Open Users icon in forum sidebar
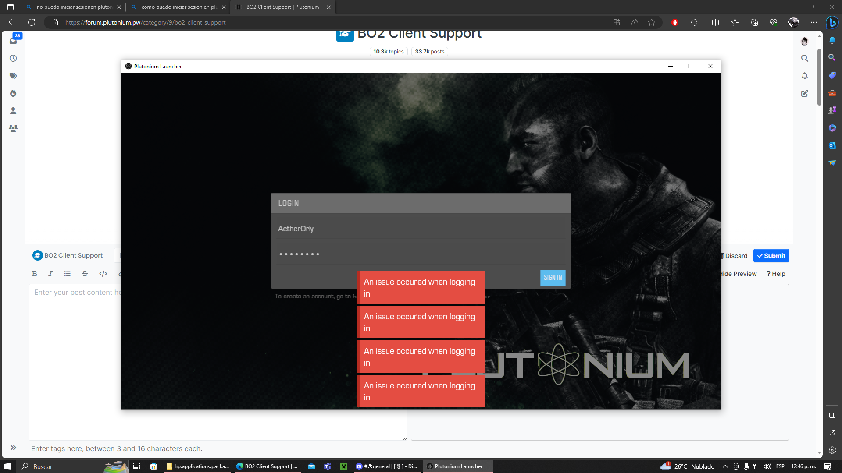This screenshot has height=473, width=842. (x=13, y=111)
